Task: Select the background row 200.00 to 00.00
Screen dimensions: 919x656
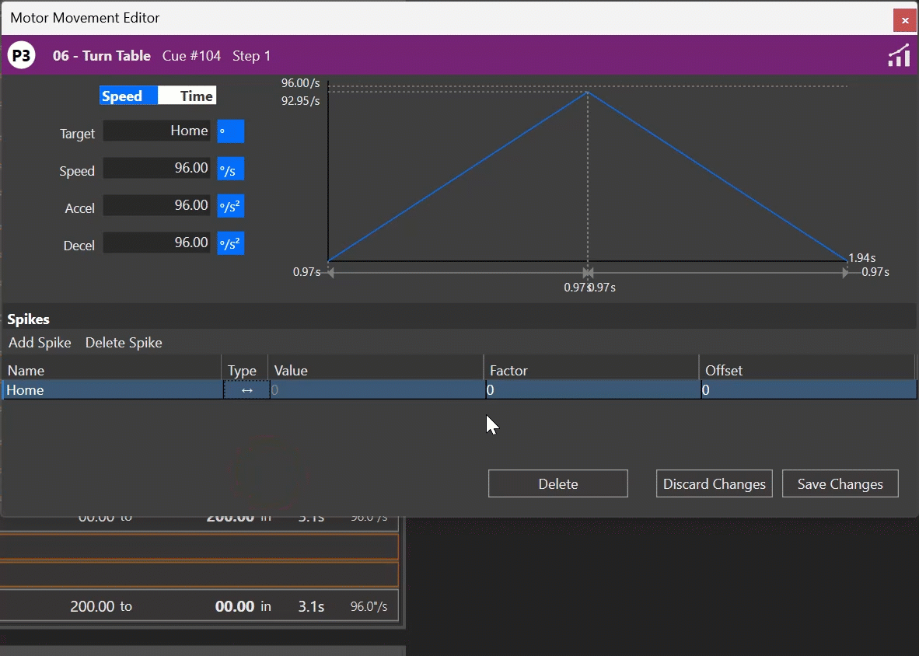Action: click(199, 605)
